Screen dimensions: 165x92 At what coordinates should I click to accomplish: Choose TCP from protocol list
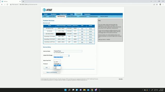click(x=57, y=67)
